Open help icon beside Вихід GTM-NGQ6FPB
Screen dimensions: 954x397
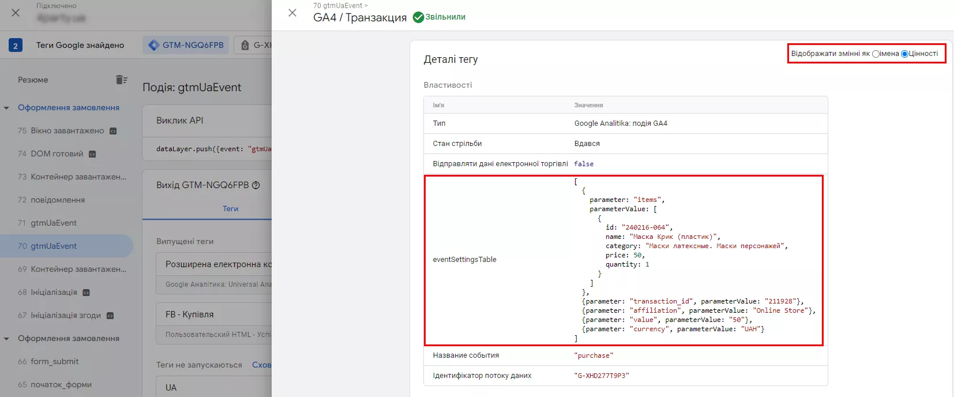pos(256,185)
